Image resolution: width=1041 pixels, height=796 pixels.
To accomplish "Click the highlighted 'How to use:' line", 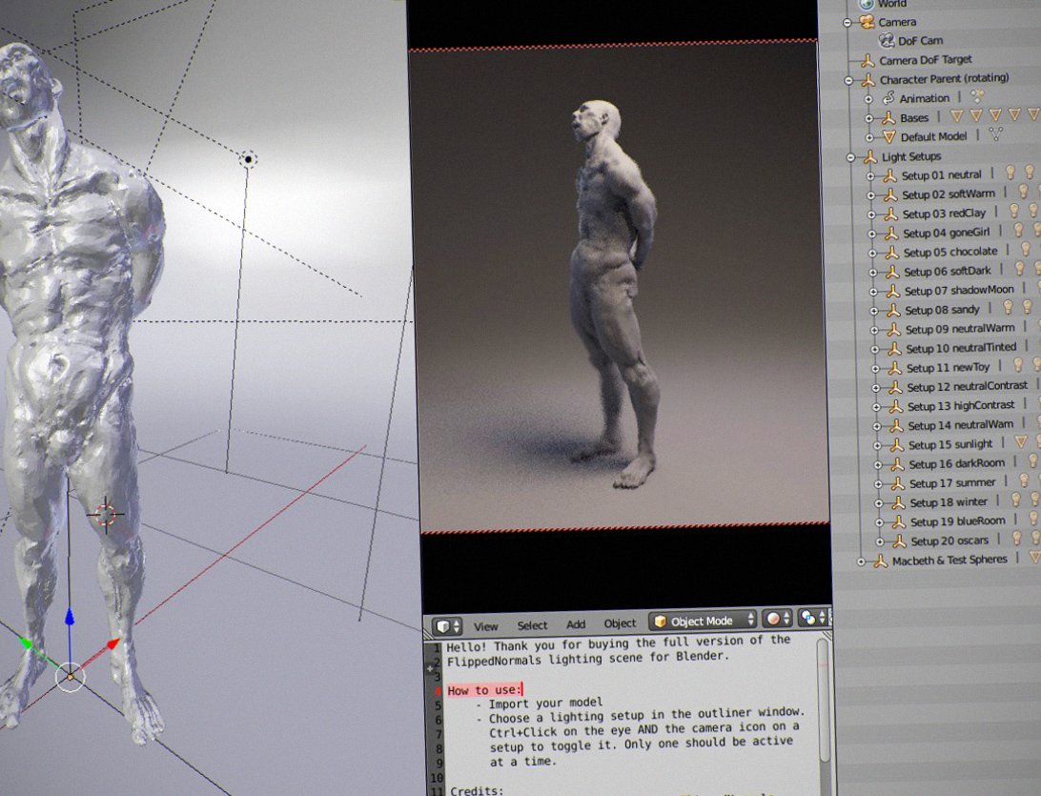I will [484, 690].
